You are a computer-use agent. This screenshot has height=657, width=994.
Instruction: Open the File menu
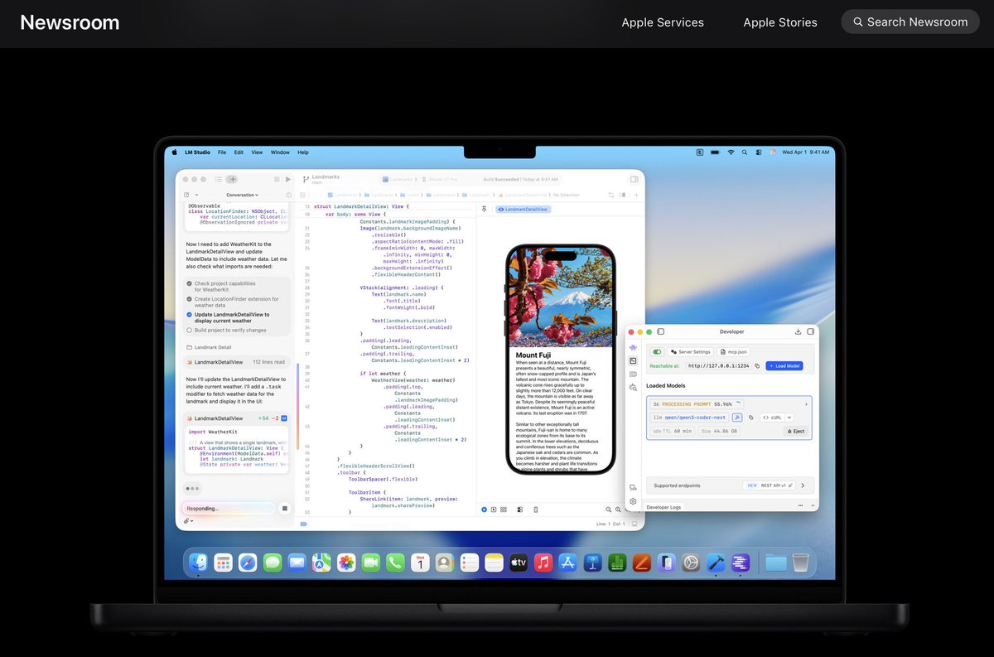222,152
